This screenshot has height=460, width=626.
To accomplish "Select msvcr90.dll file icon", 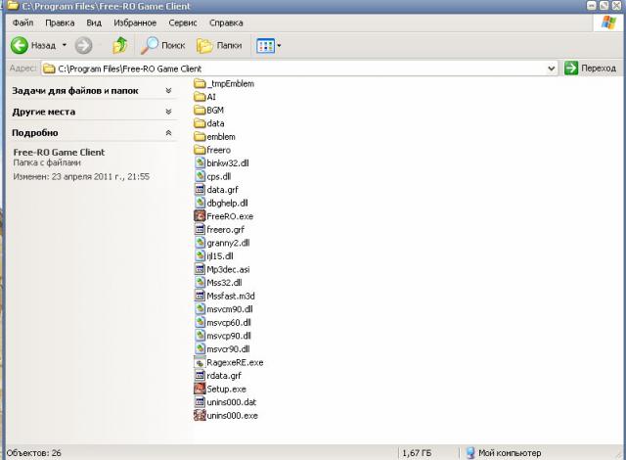I will coord(200,349).
